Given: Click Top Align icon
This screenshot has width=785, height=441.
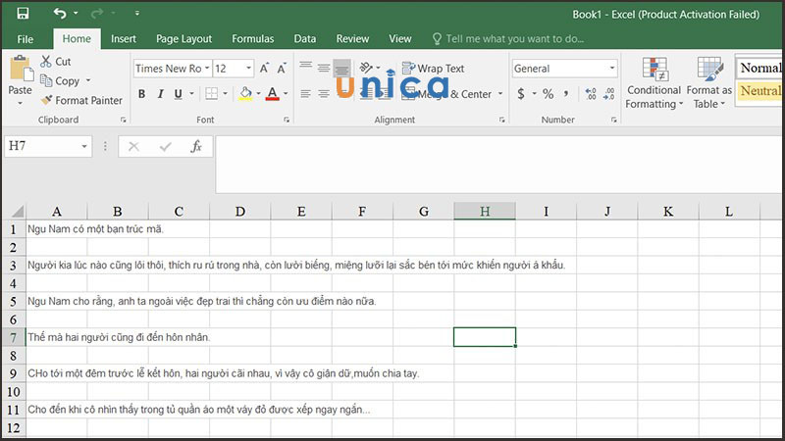Looking at the screenshot, I should (306, 67).
